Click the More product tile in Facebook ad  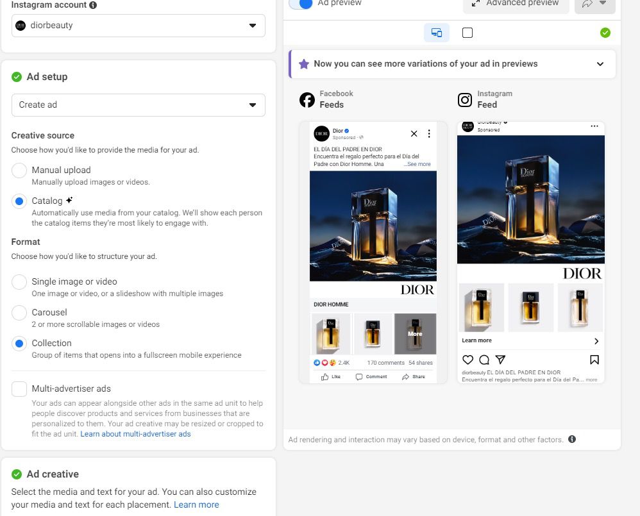point(415,334)
